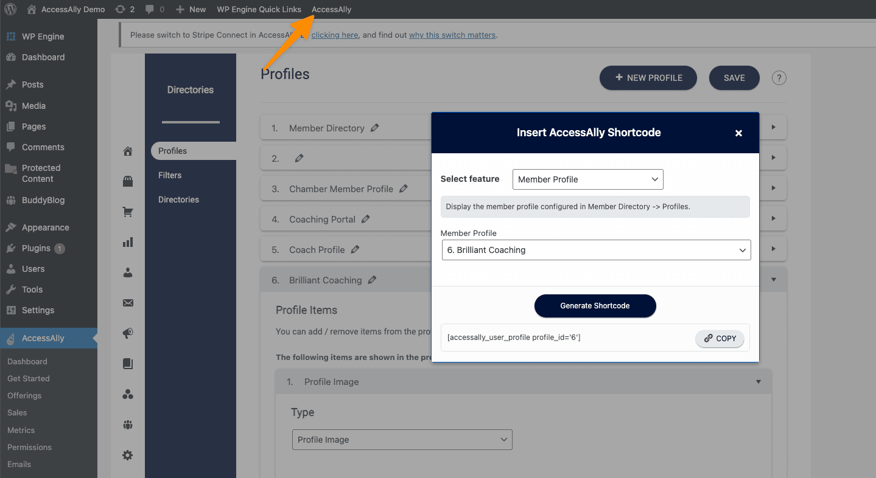The width and height of the screenshot is (876, 478).
Task: Copy the generated shortcode with COPY button
Action: (720, 339)
